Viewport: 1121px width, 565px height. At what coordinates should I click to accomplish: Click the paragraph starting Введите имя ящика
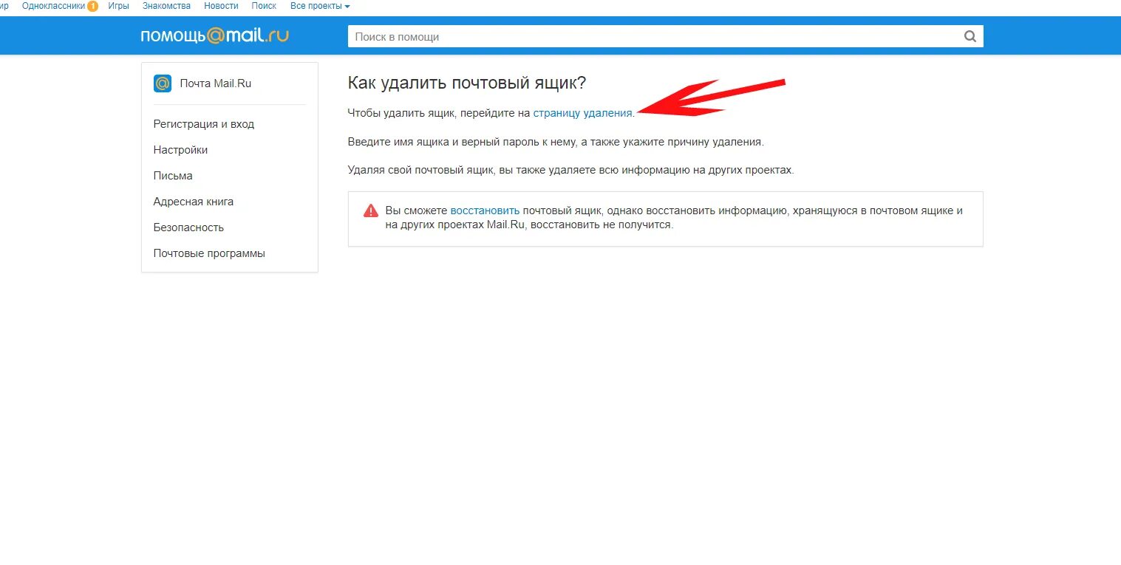click(x=556, y=142)
